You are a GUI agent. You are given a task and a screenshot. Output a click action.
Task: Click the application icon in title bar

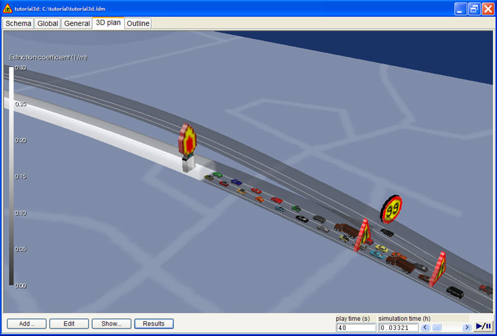pos(8,8)
